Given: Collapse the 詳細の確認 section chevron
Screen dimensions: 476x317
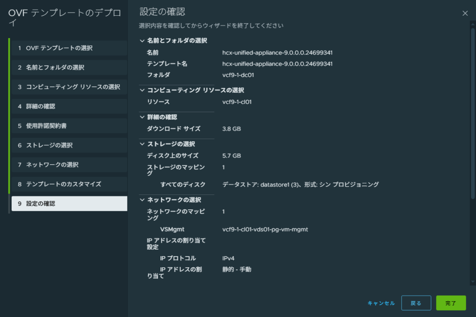Looking at the screenshot, I should coord(142,117).
